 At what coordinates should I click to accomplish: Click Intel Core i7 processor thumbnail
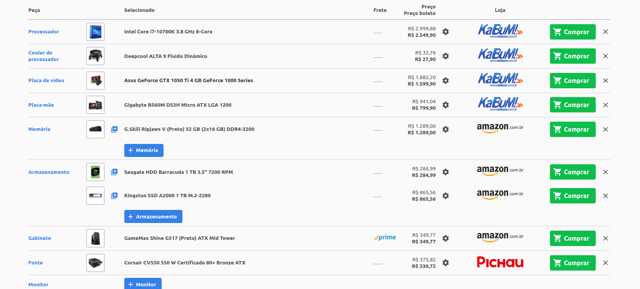coord(95,32)
